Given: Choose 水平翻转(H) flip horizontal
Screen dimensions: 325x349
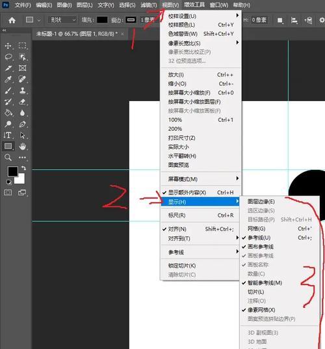Looking at the screenshot, I should 200,156.
